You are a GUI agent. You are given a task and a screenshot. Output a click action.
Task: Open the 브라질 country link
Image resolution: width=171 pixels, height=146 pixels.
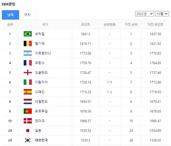pos(40,34)
